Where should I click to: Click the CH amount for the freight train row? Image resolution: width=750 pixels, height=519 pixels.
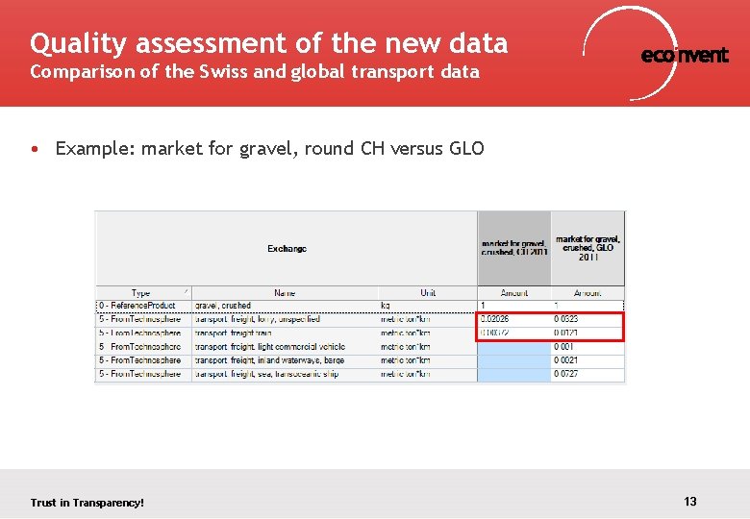point(514,334)
